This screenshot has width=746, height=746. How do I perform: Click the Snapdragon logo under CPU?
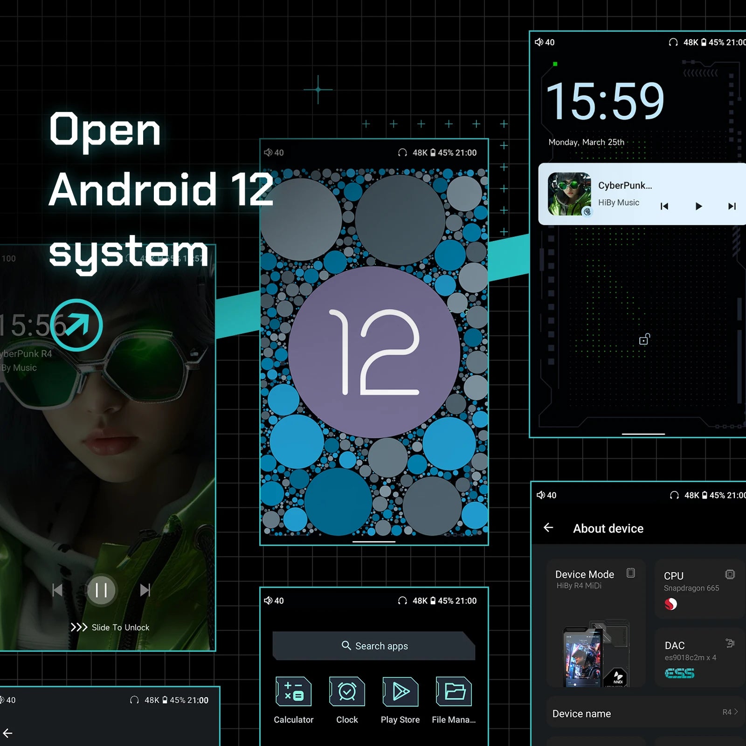point(670,604)
